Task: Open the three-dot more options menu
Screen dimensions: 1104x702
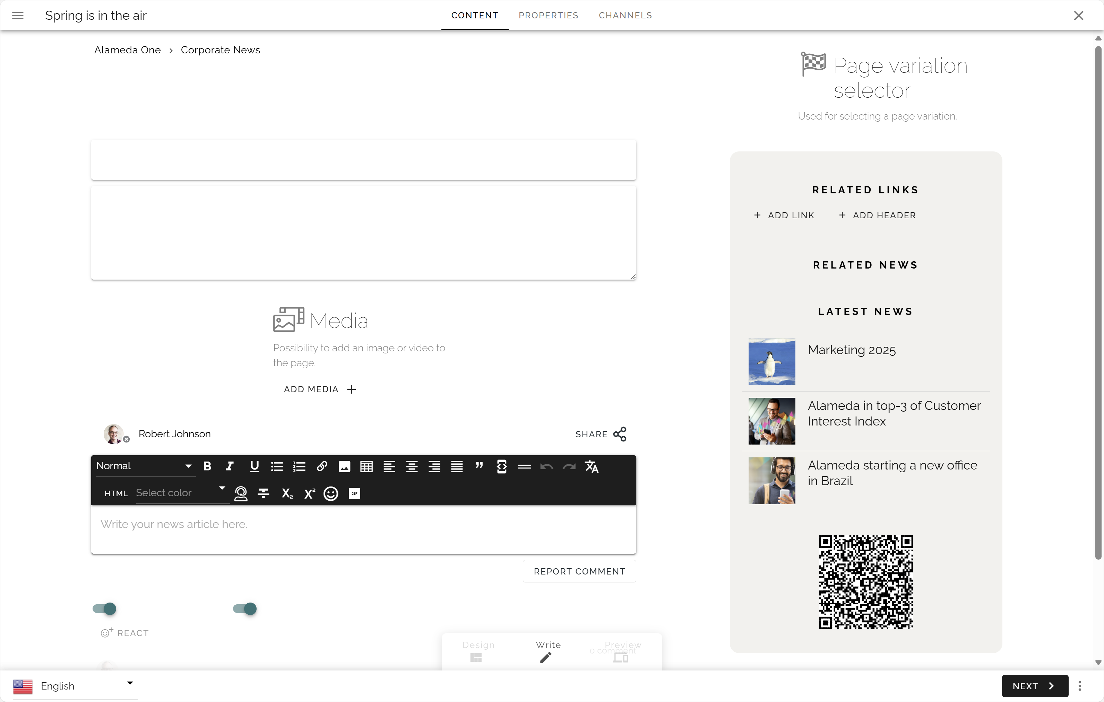Action: (1079, 686)
